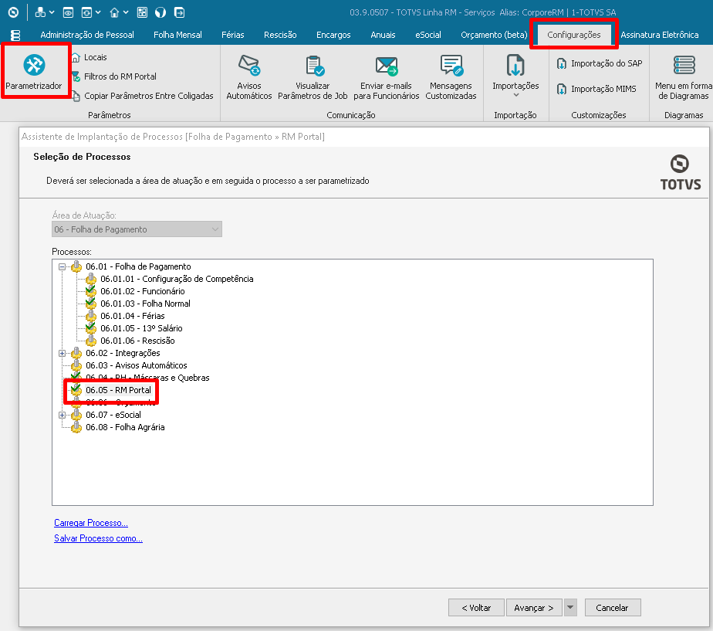713x631 pixels.
Task: Open the modules icon in the quick access bar
Action: coord(40,12)
